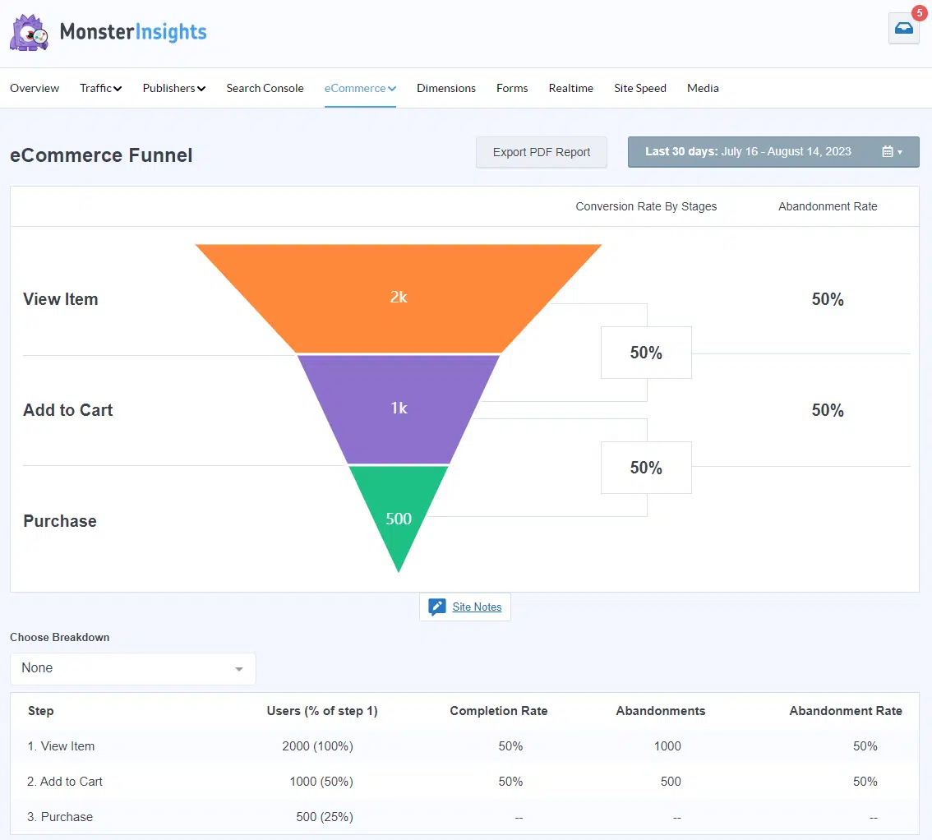
Task: Open the Choose Breakdown dropdown
Action: click(132, 668)
